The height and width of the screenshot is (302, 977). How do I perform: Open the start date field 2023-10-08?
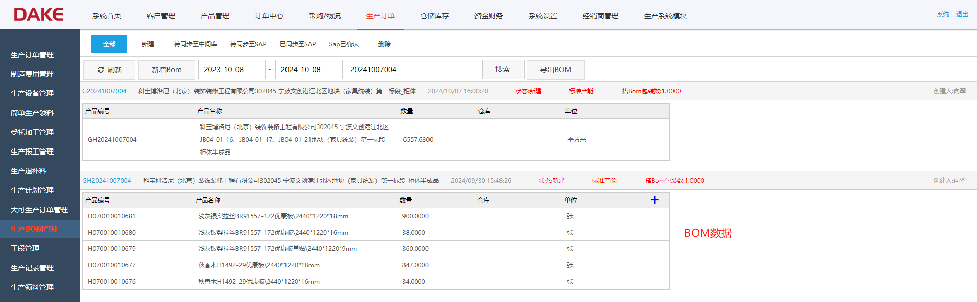pyautogui.click(x=231, y=70)
